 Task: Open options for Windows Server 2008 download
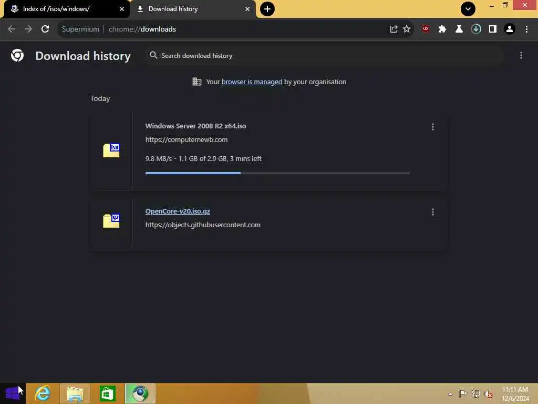433,127
